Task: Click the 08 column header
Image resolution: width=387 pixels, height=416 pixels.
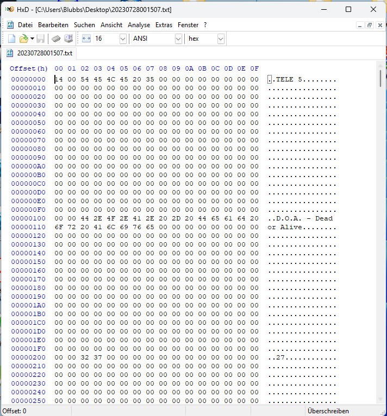Action: 163,68
